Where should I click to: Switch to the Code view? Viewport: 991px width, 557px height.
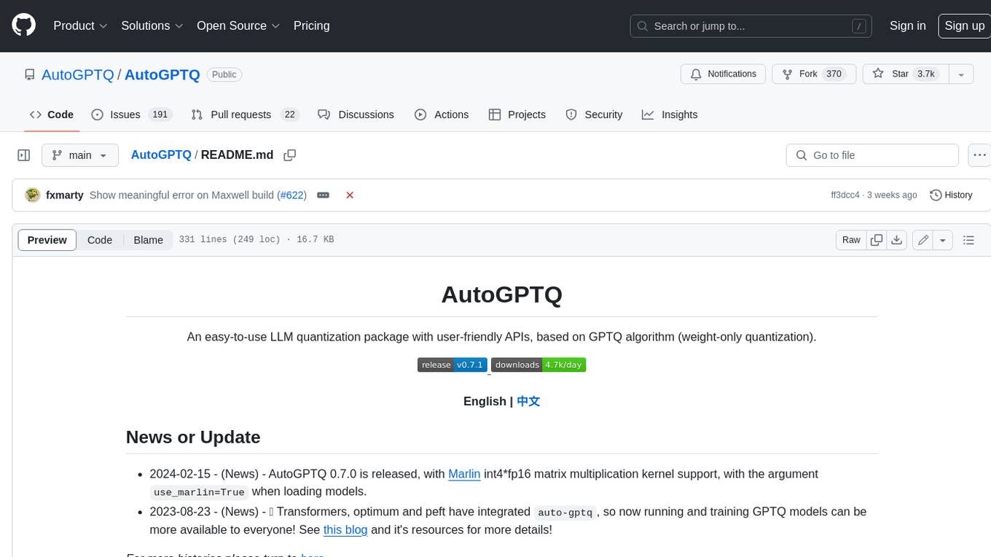100,240
